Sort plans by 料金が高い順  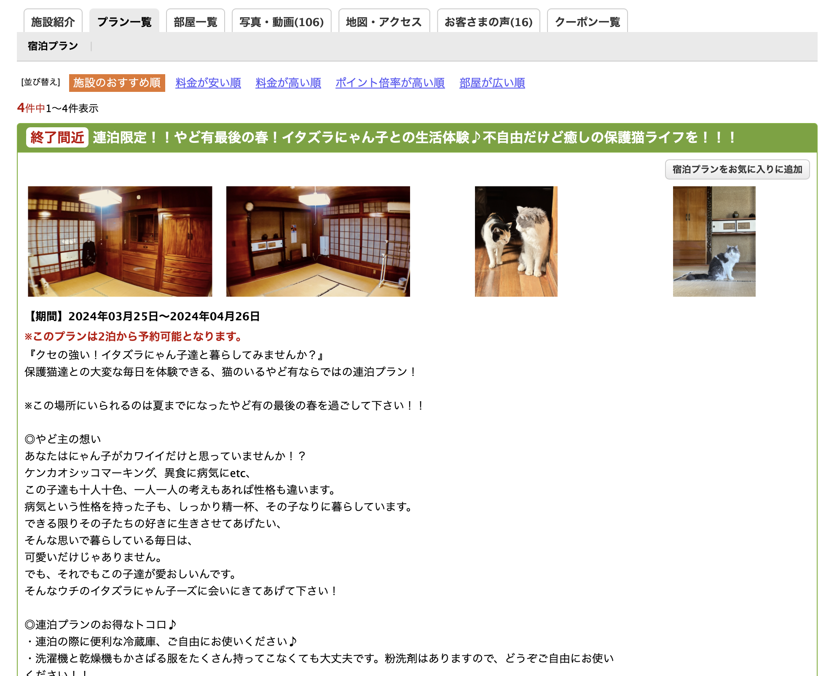tap(288, 83)
